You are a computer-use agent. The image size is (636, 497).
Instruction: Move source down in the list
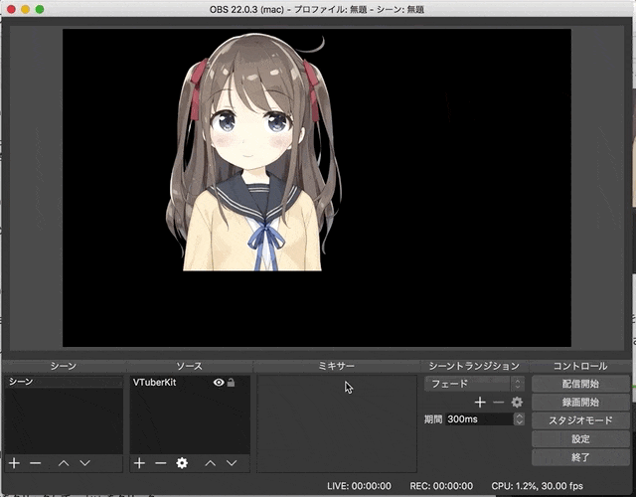coord(232,463)
